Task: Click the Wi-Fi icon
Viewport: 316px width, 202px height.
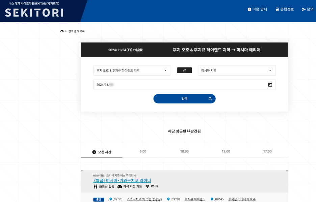Action: click(147, 186)
